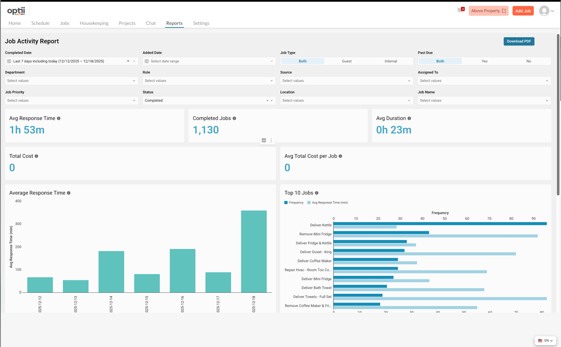Click the table view icon on Completed Jobs card
Image resolution: width=561 pixels, height=347 pixels.
264,140
